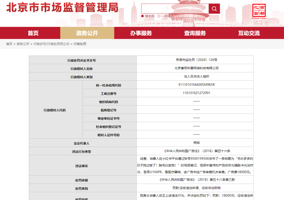Open the 办事服务 navigation tab
Viewport: 284px width, 200px height.
tap(141, 33)
